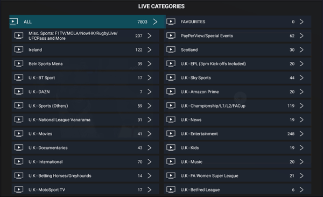Select the Bein Sports Mena category
This screenshot has height=197, width=323.
[85, 64]
